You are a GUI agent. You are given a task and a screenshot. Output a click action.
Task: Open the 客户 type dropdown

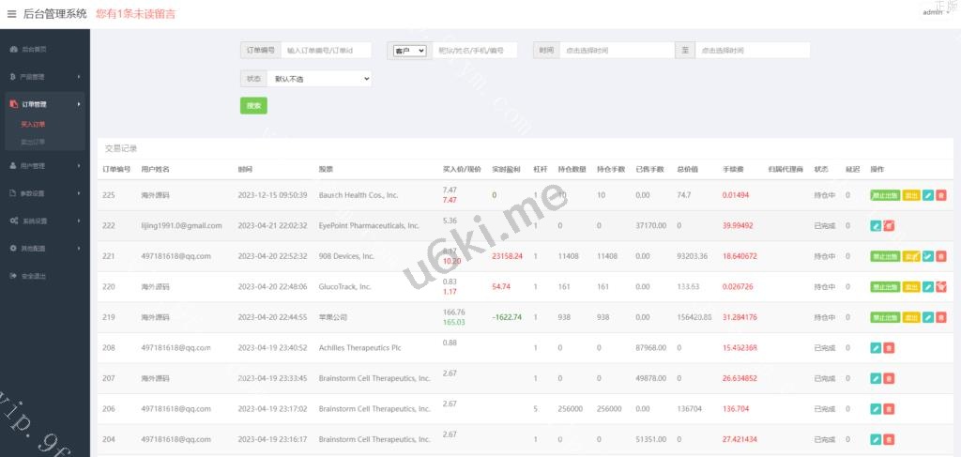[x=409, y=51]
